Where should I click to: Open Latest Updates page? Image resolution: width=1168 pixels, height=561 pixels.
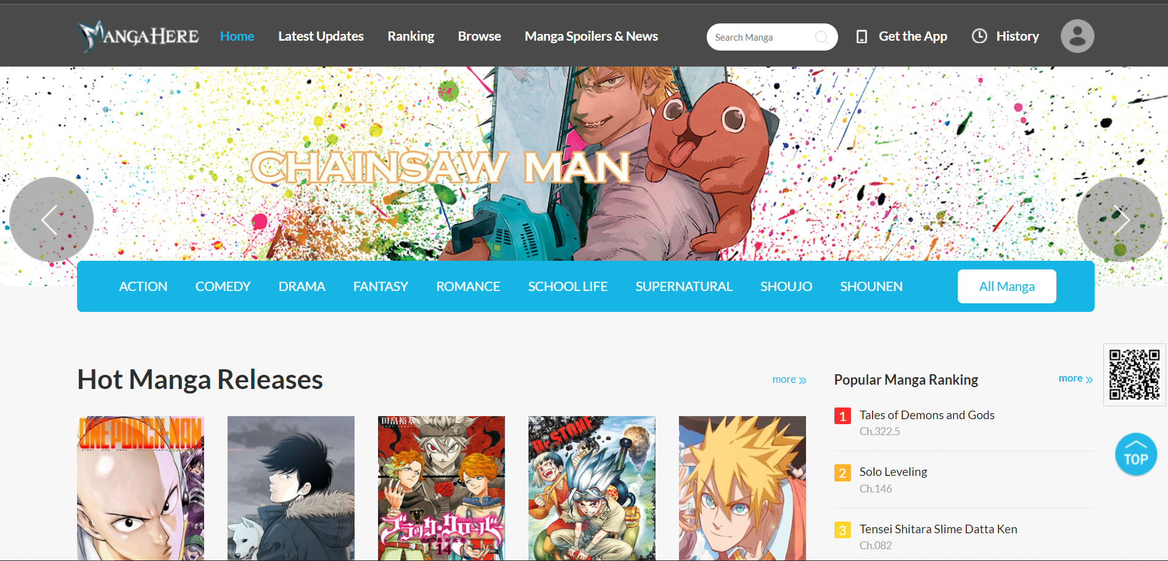click(321, 36)
